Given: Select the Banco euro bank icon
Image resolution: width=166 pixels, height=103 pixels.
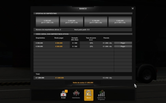Looking at the screenshot, I should [89, 95].
